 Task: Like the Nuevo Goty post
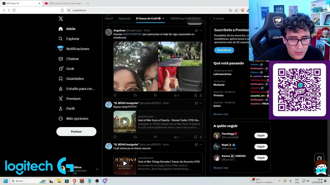tap(155, 137)
